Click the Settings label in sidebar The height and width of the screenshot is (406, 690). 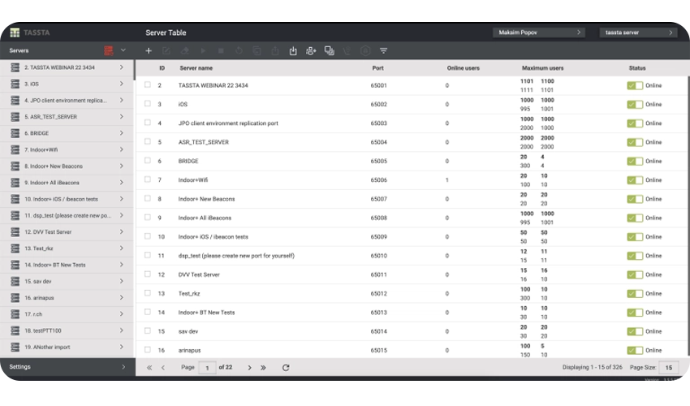pos(19,367)
